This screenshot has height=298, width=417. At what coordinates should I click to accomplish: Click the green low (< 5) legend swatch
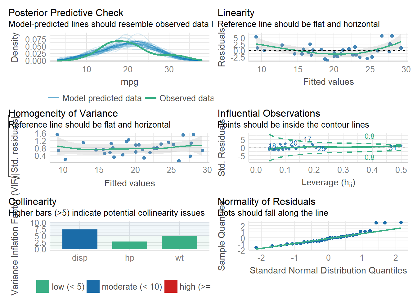click(x=43, y=286)
